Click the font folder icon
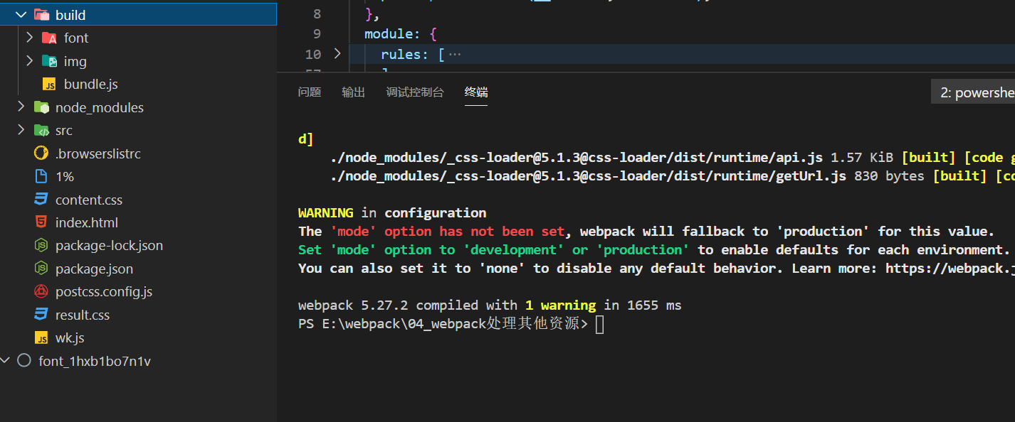The height and width of the screenshot is (422, 1015). 50,38
